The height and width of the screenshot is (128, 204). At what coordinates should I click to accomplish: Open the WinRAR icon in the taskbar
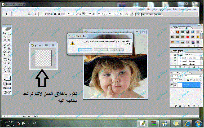pyautogui.click(x=153, y=123)
